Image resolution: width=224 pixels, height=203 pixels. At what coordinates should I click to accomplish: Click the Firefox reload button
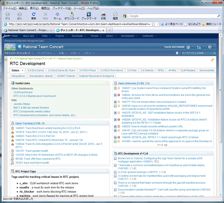pyautogui.click(x=34, y=16)
